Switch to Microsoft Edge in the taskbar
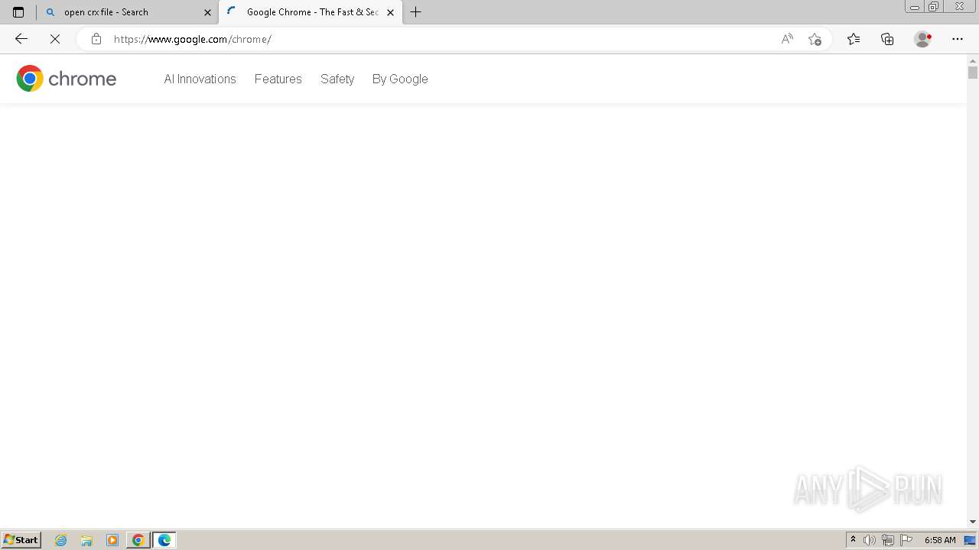979x550 pixels. [x=164, y=540]
